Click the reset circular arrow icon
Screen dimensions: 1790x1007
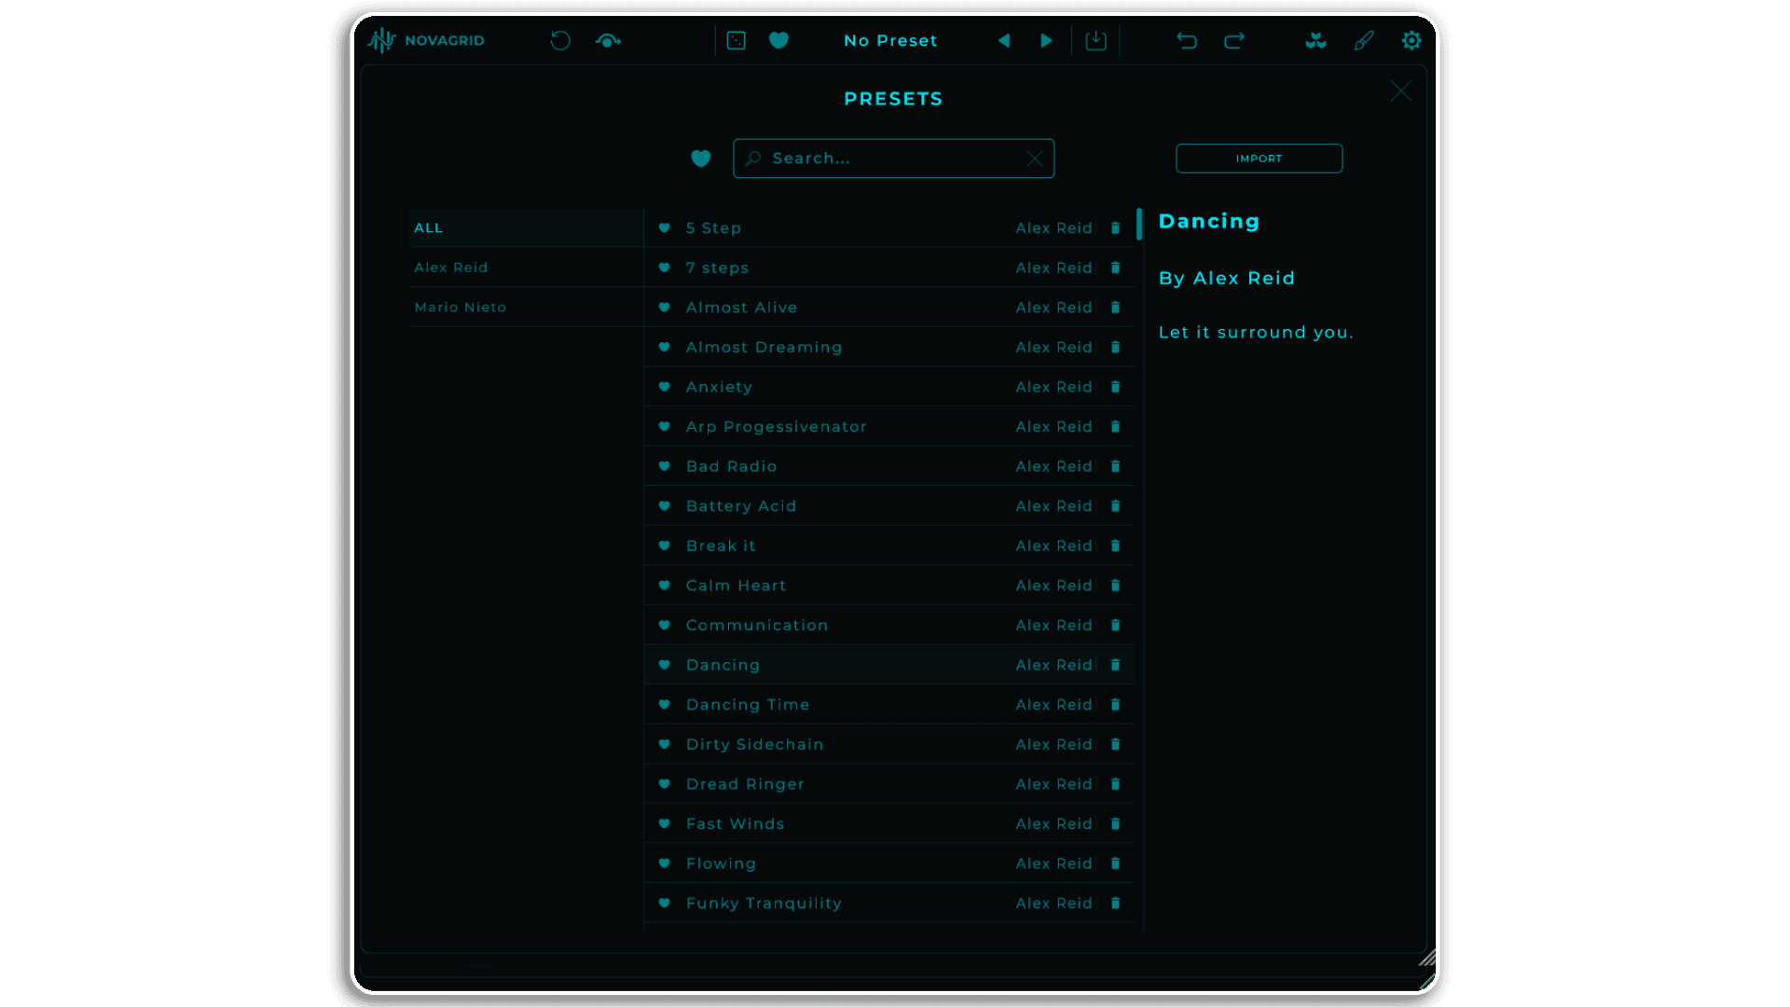pyautogui.click(x=560, y=40)
